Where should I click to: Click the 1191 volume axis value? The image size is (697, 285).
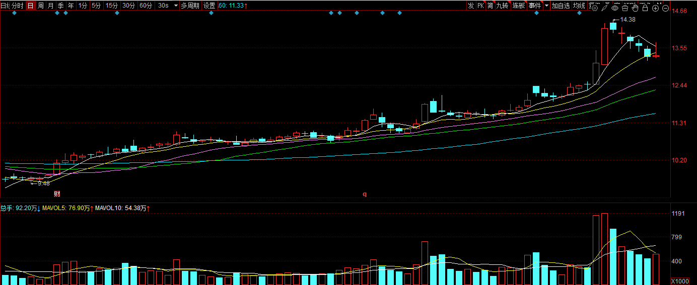point(679,214)
